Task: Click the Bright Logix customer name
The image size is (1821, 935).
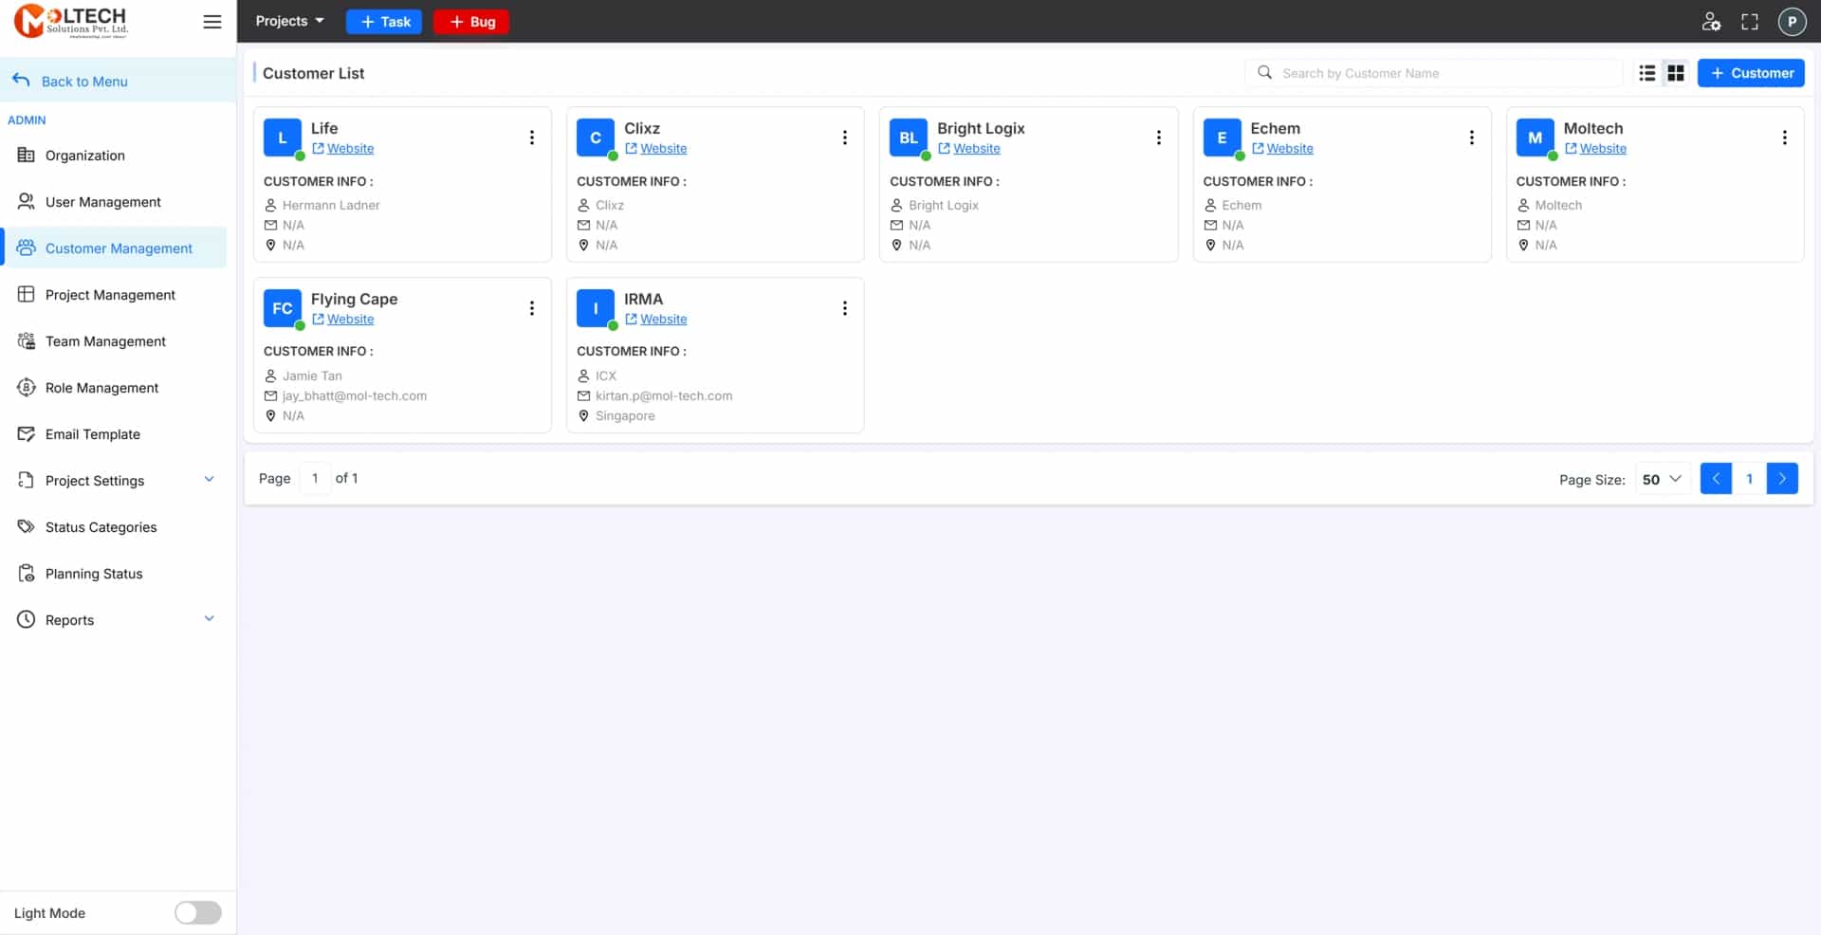Action: (981, 128)
